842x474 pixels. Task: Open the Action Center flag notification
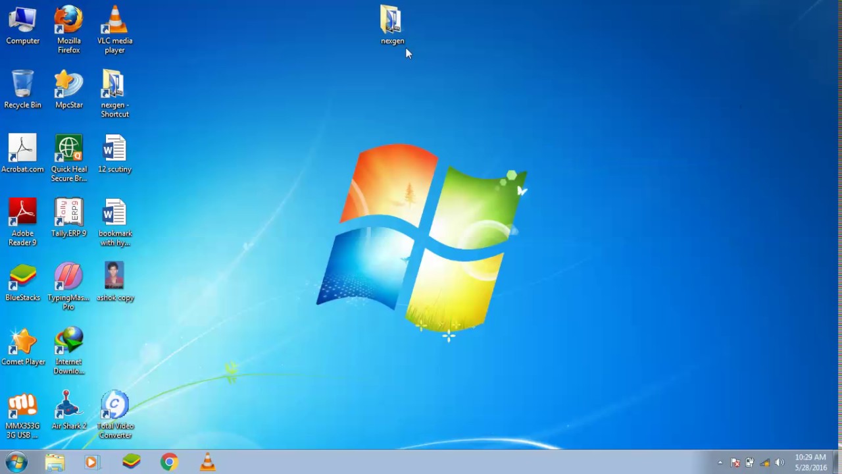click(x=735, y=463)
